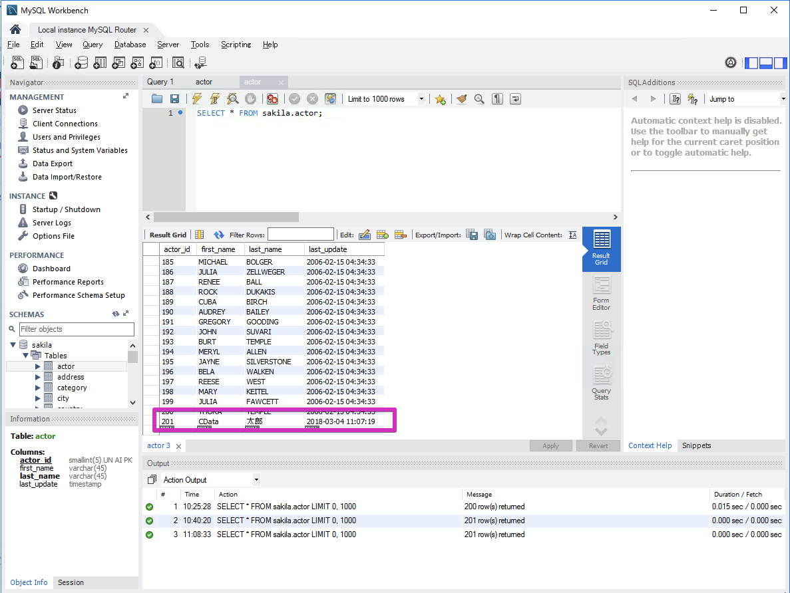Toggle invisible characters display

click(x=497, y=98)
